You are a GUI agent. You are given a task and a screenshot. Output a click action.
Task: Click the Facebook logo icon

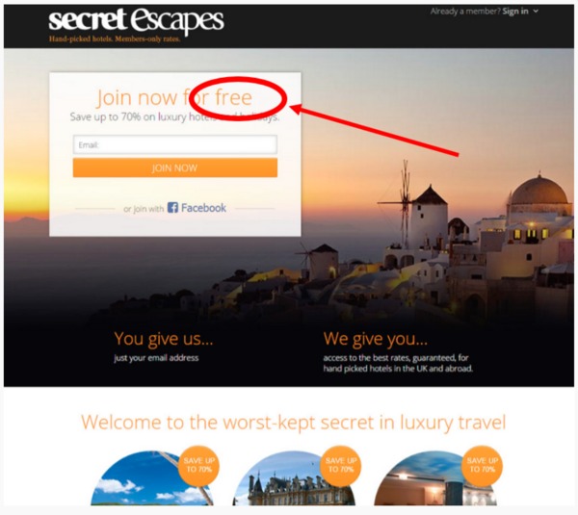click(172, 207)
